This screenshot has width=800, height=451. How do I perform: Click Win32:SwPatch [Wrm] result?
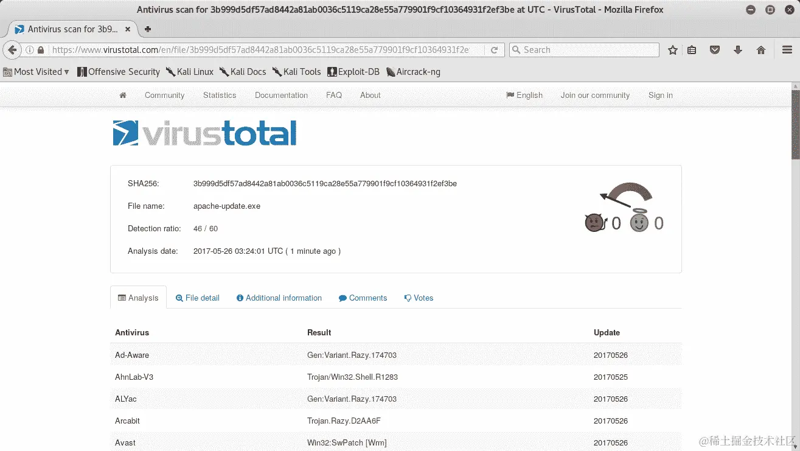pyautogui.click(x=347, y=442)
